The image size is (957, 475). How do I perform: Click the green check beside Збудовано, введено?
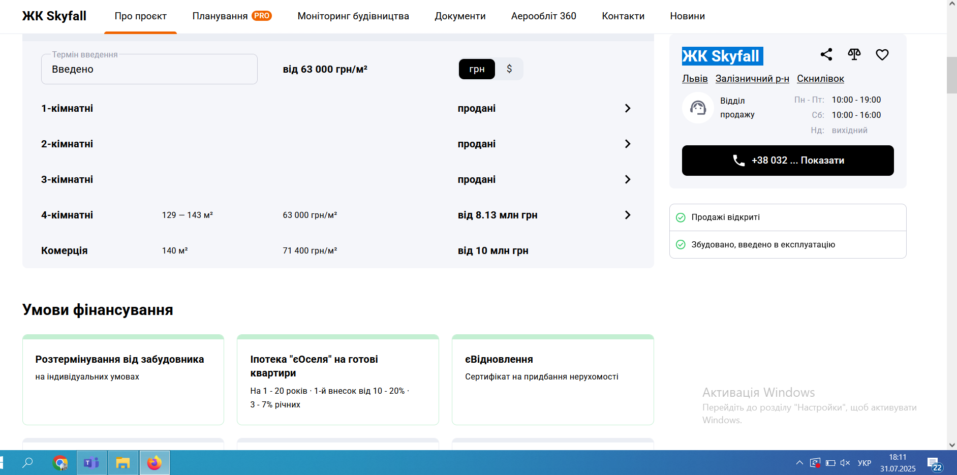coord(681,245)
